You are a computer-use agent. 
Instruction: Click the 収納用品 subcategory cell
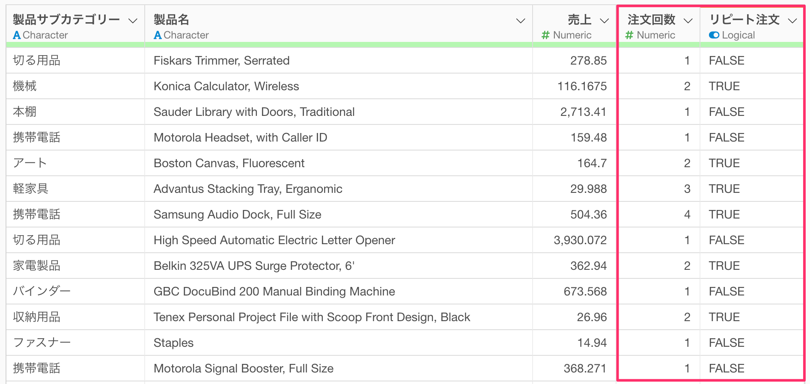click(x=75, y=317)
